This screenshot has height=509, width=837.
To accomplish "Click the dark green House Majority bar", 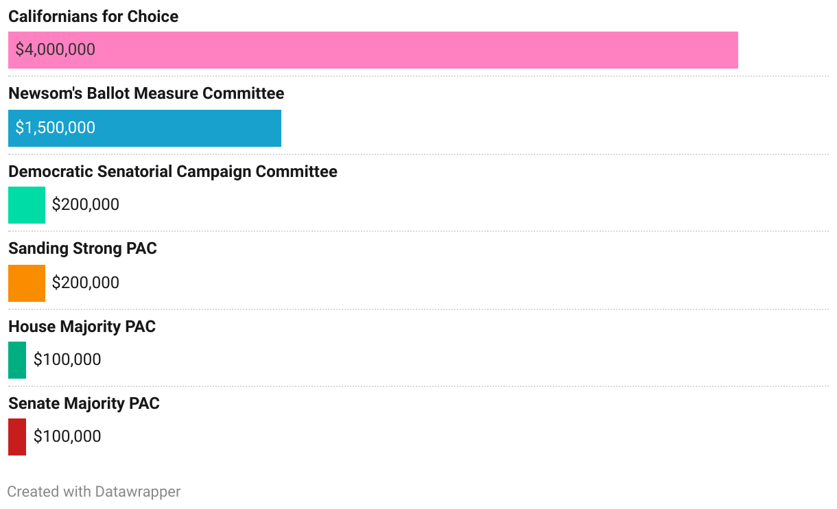I will [x=17, y=360].
